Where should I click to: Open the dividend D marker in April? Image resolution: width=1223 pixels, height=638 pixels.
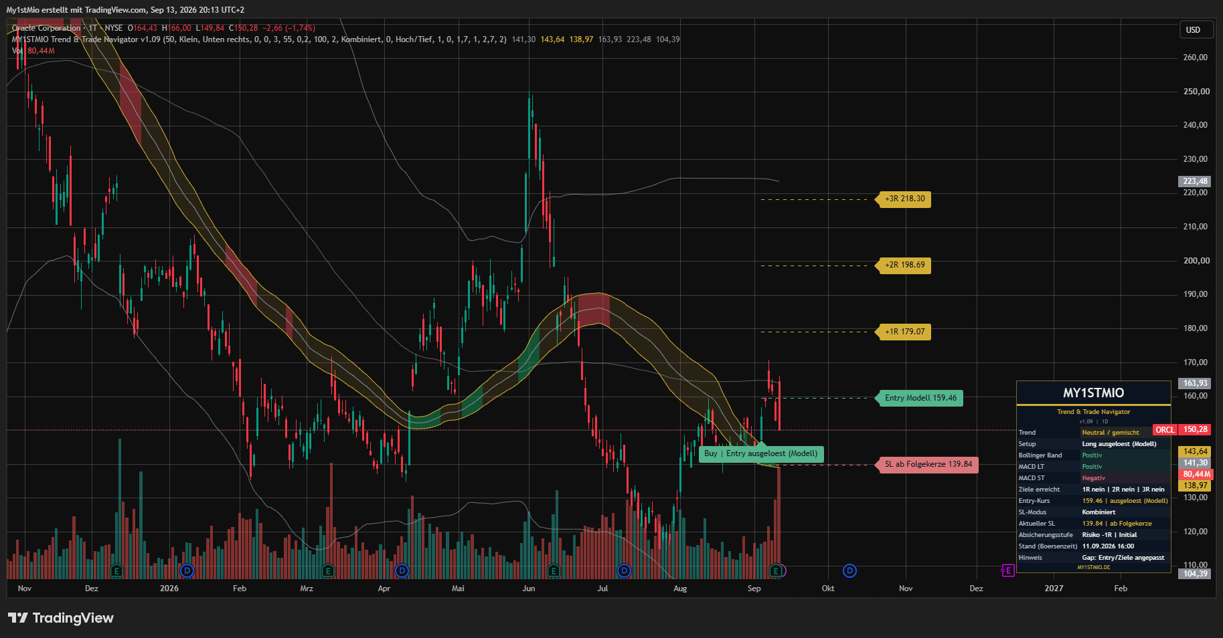click(402, 570)
